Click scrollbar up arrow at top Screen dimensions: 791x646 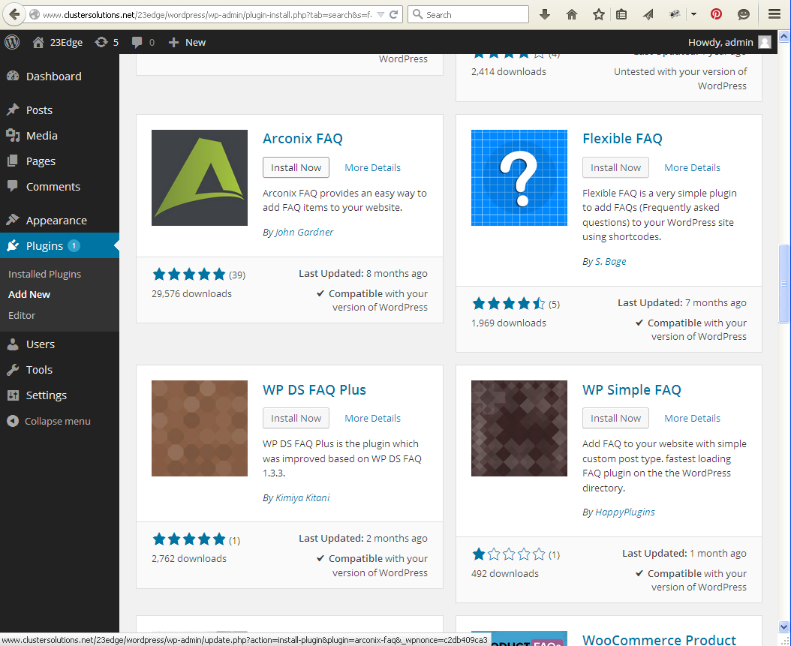pyautogui.click(x=783, y=36)
